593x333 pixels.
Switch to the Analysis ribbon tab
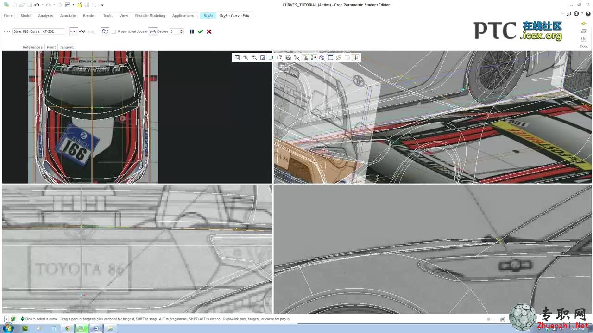(45, 16)
